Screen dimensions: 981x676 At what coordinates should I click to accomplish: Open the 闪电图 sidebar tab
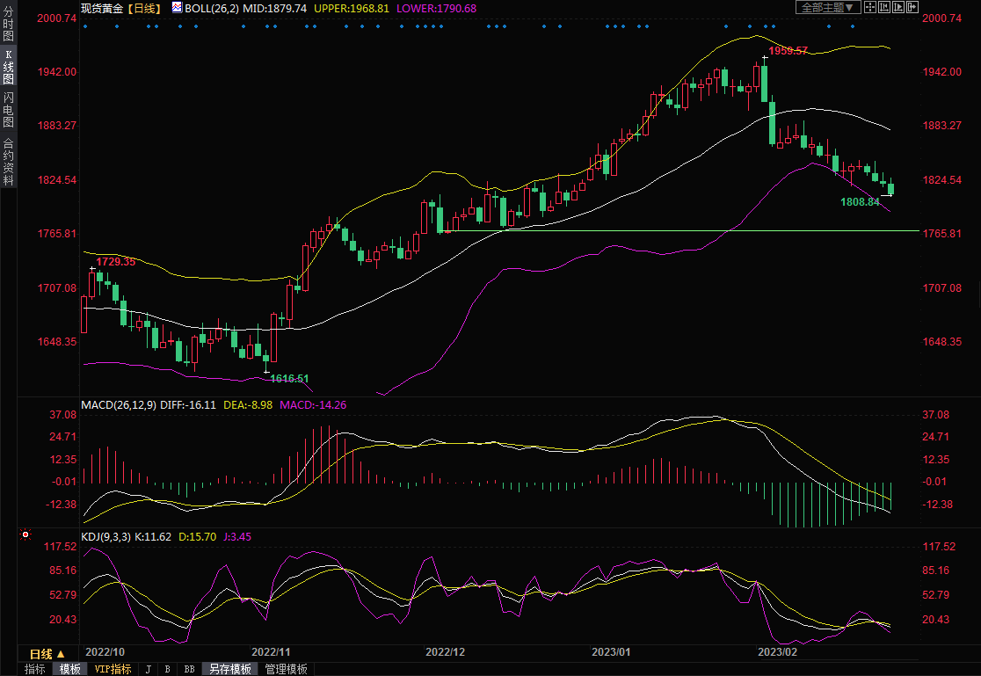click(8, 110)
